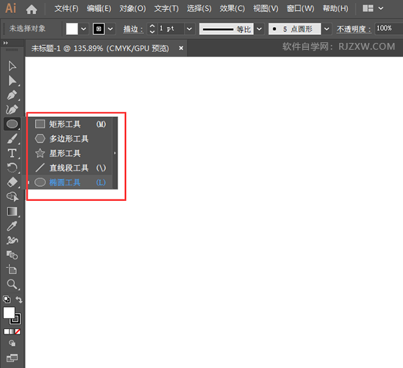This screenshot has height=368, width=403.
Task: Select the Artboard tool
Action: point(12,269)
